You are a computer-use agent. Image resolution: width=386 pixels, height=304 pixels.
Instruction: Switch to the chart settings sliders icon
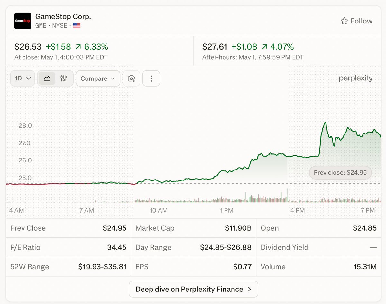(x=64, y=78)
